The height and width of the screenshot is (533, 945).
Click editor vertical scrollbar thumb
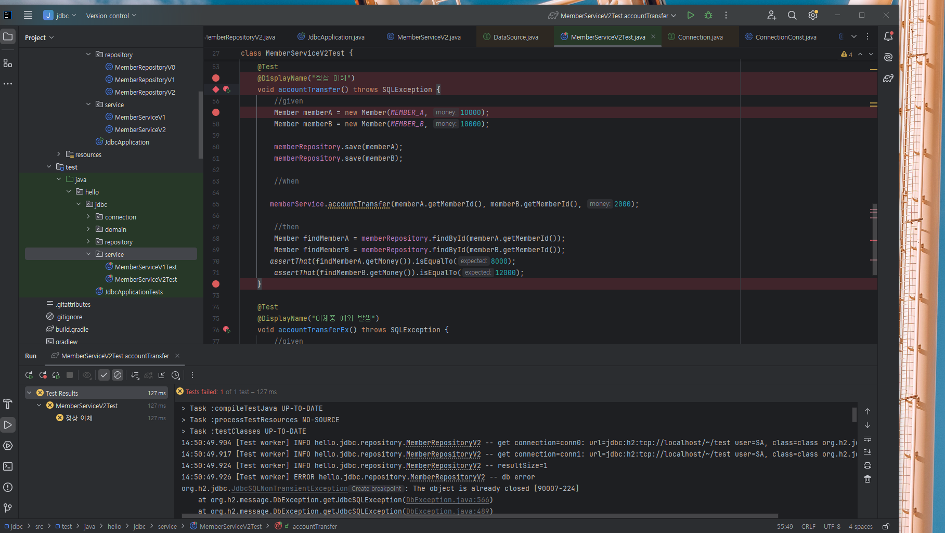coord(874,239)
